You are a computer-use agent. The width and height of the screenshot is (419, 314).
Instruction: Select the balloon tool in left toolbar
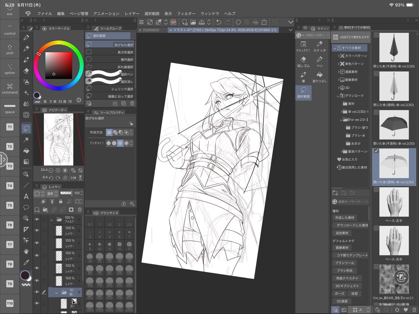click(26, 207)
